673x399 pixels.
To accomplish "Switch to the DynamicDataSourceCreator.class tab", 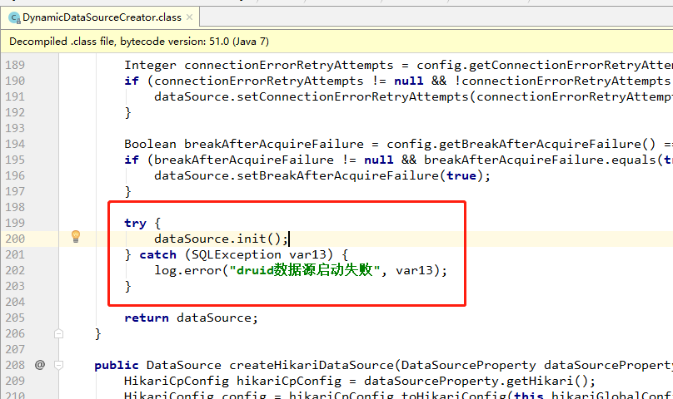I will [x=102, y=17].
